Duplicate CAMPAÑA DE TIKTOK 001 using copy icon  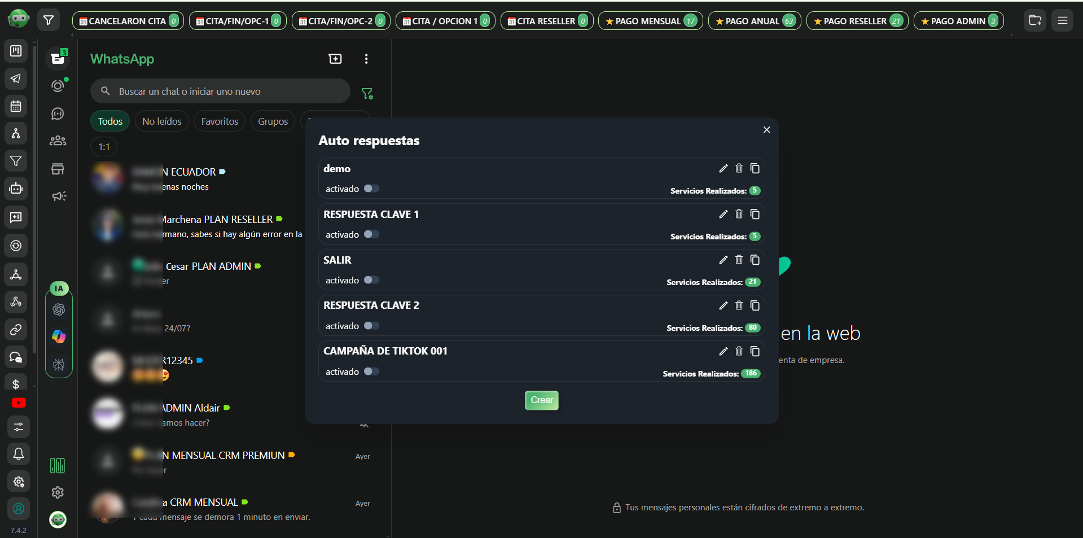(755, 351)
